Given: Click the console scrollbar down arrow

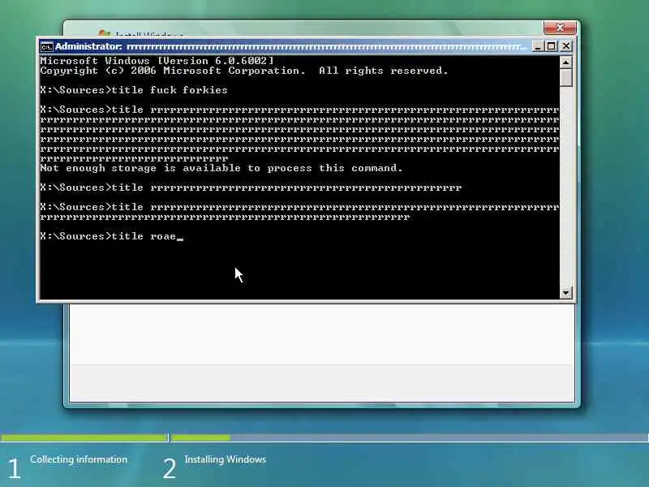Looking at the screenshot, I should (565, 293).
